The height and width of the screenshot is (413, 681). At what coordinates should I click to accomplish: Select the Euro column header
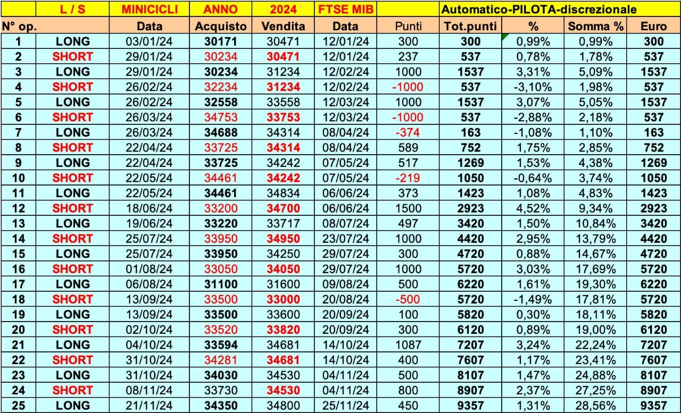coord(653,26)
